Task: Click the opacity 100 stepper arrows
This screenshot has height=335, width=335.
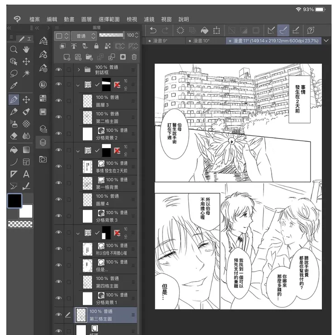Action: tap(137, 35)
